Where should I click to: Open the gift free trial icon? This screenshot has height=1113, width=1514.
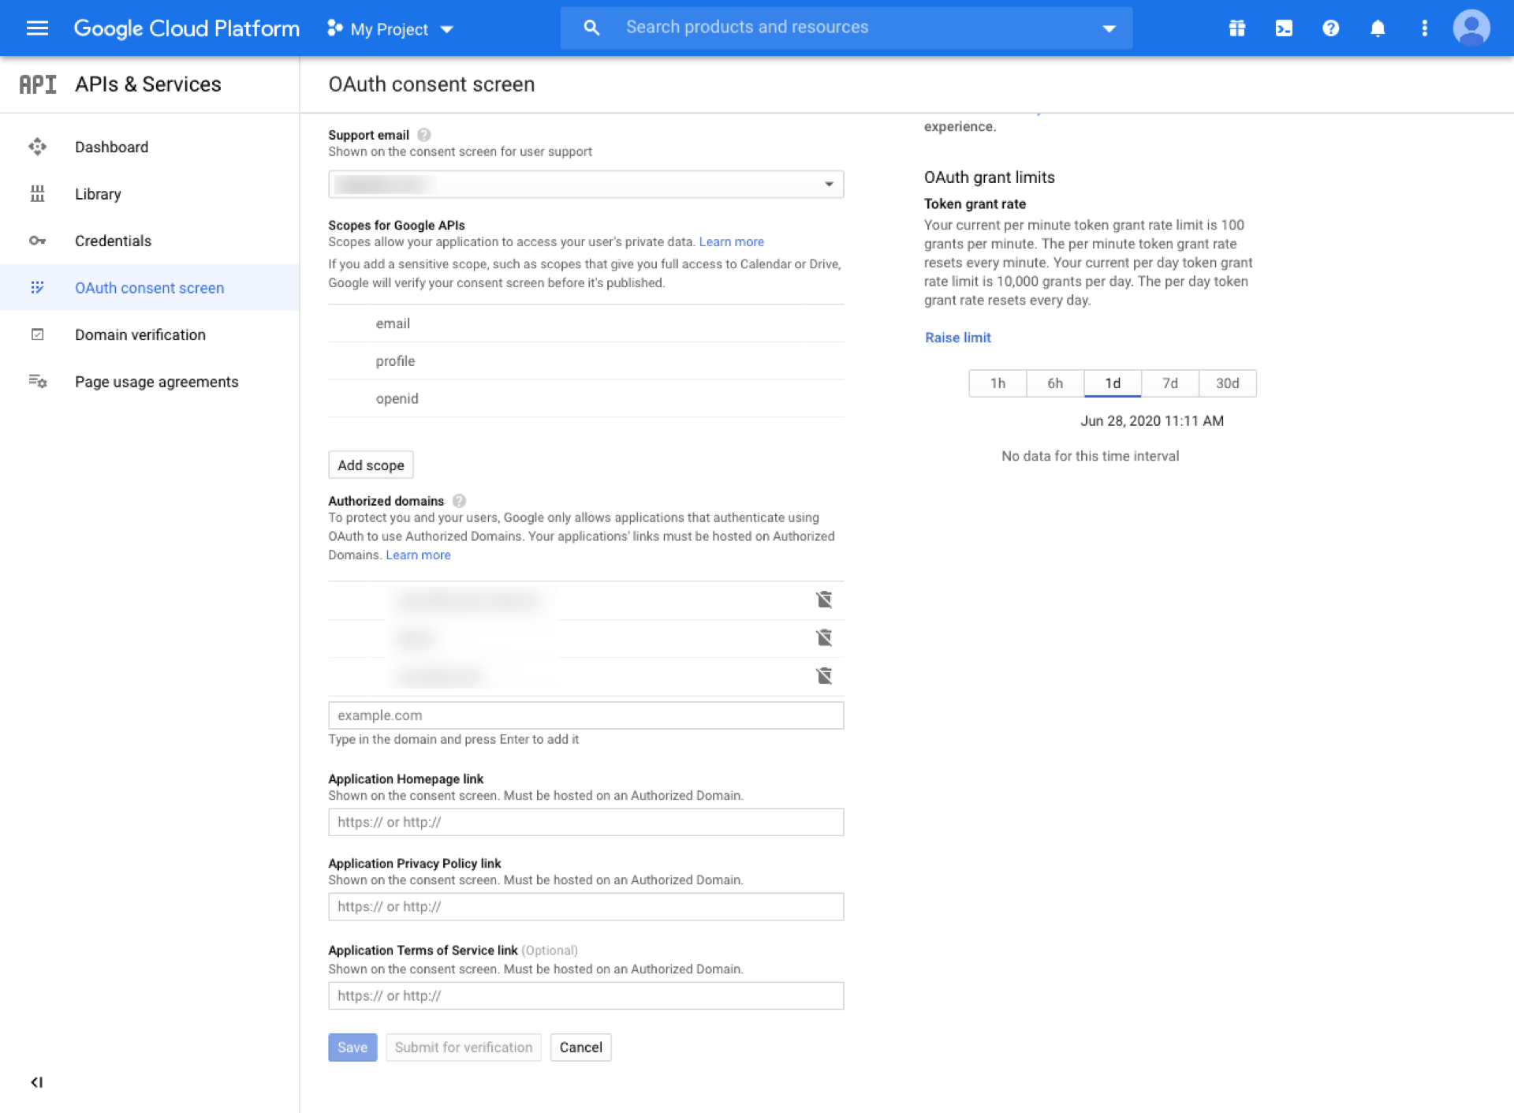coord(1236,28)
